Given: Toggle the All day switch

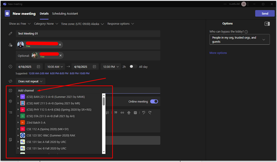Looking at the screenshot, I should point(133,67).
